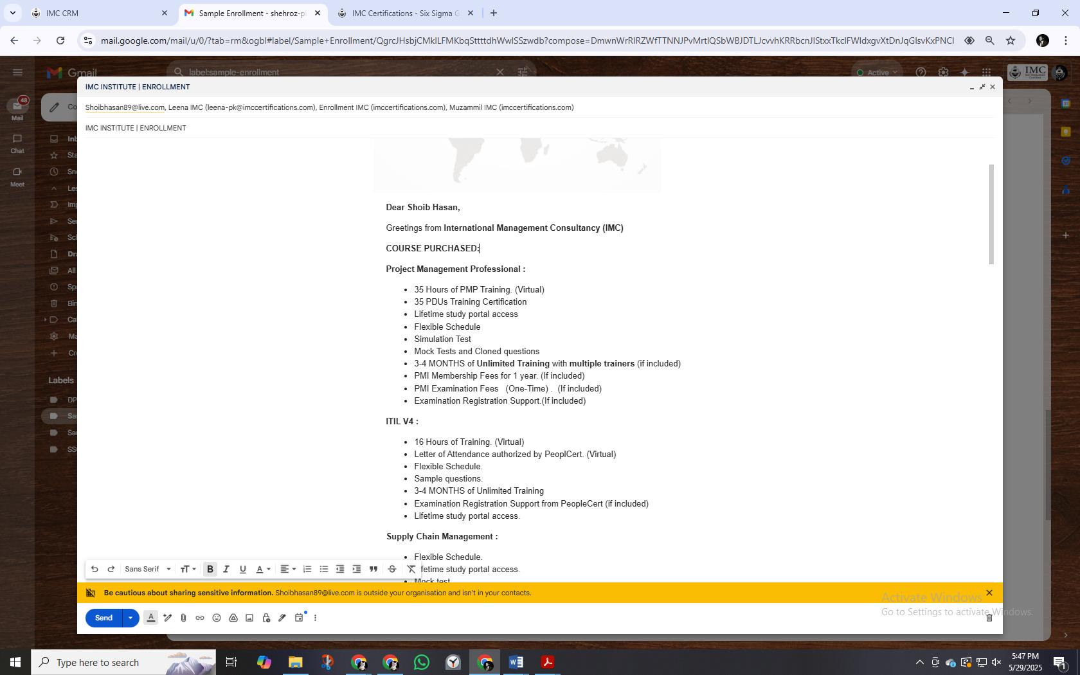Click the indent more icon
Screen dimensions: 1080x675
(x=357, y=569)
